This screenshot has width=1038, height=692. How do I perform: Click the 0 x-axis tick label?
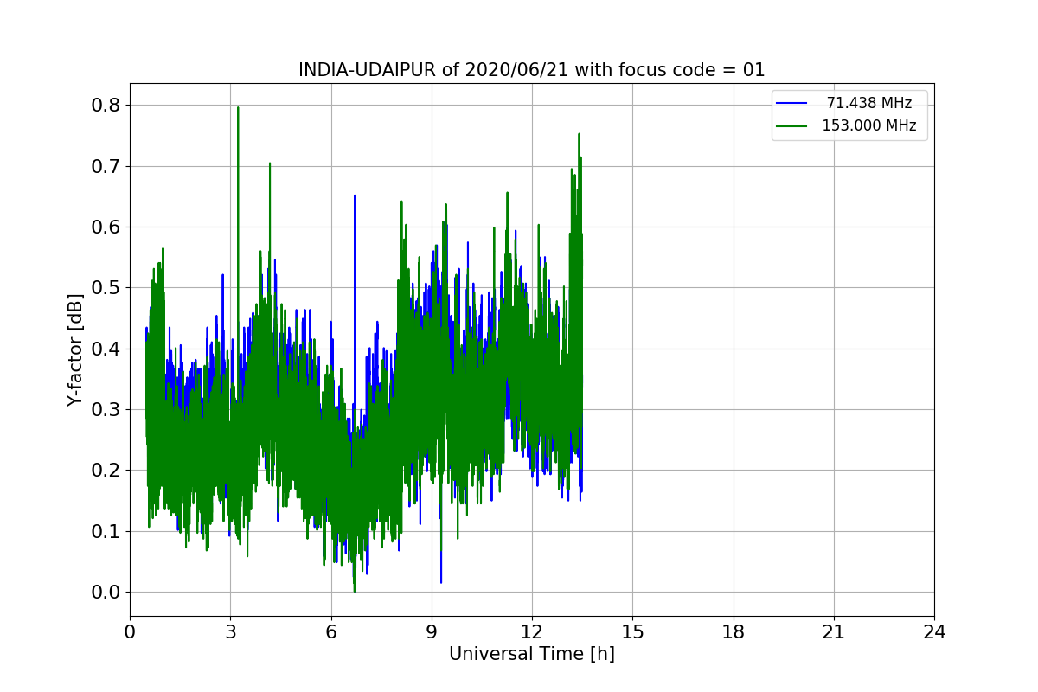pyautogui.click(x=130, y=632)
